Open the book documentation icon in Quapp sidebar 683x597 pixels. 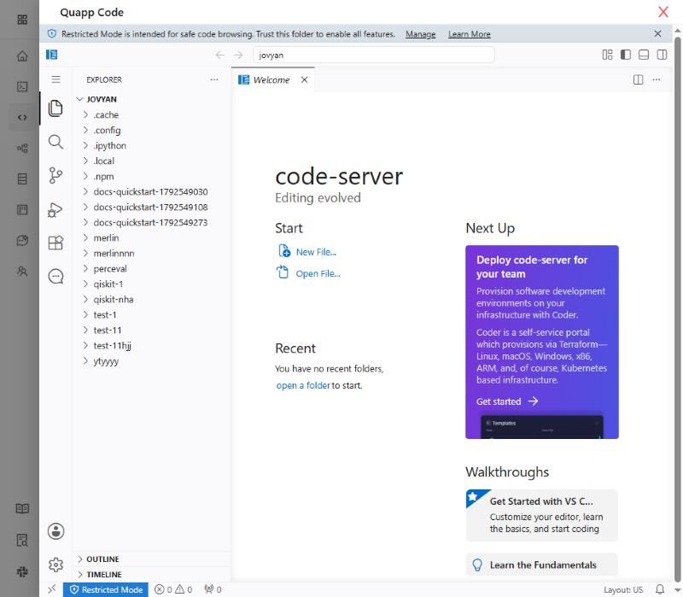22,508
